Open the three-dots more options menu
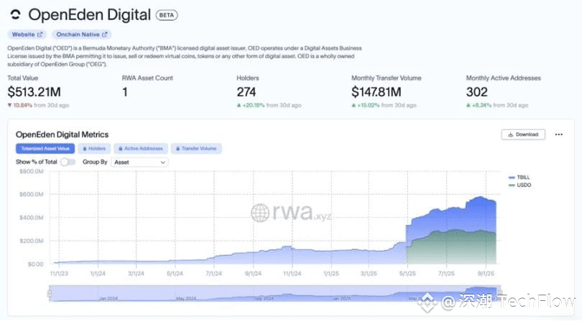 [x=558, y=134]
